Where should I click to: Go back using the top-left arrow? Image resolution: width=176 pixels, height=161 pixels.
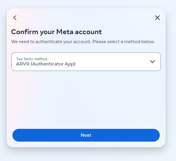(15, 18)
